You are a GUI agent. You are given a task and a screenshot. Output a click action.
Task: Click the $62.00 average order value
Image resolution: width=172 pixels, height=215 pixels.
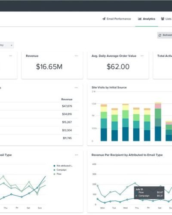[x=118, y=67]
